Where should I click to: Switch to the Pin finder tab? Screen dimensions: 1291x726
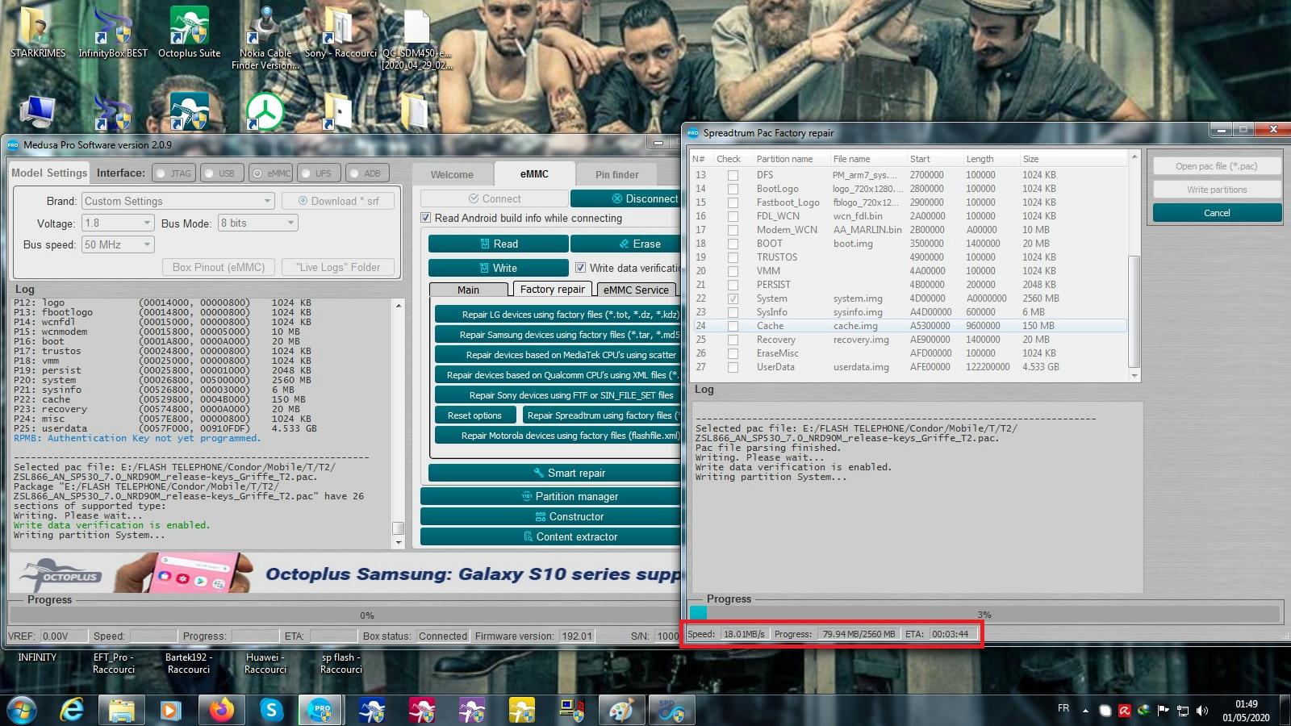pos(616,173)
